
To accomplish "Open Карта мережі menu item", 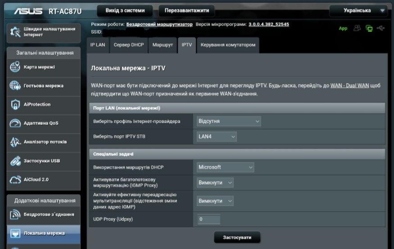I will [44, 67].
